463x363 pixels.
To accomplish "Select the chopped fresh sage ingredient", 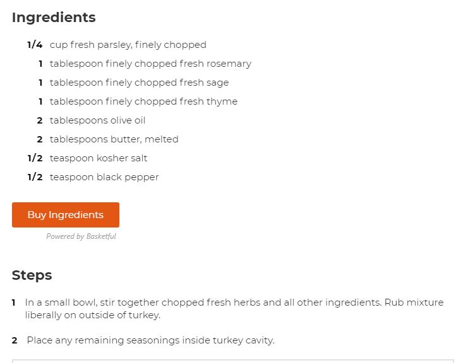I will [x=139, y=83].
